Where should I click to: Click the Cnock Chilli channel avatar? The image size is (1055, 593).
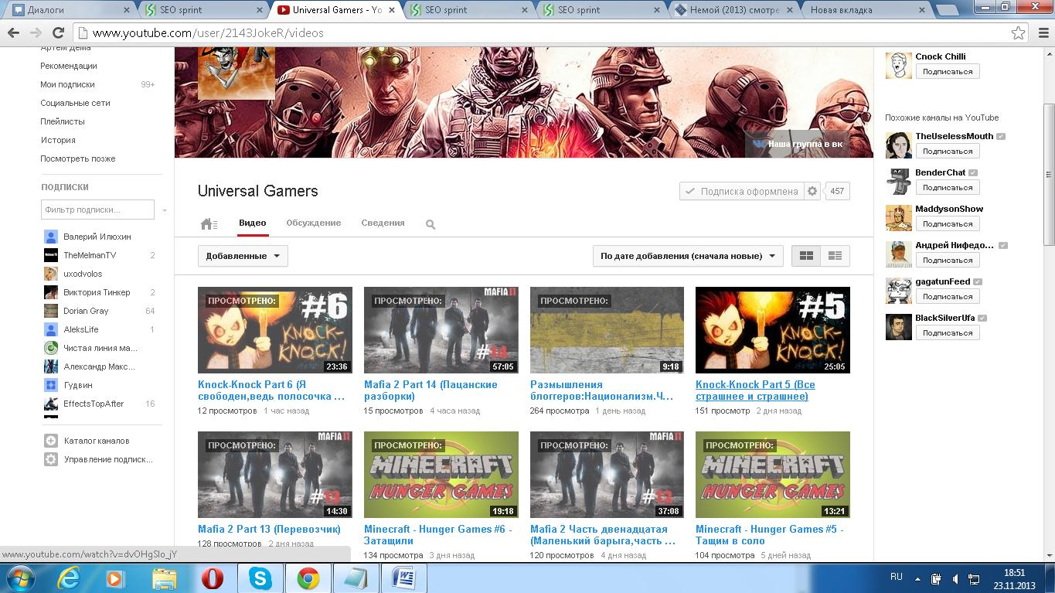click(x=898, y=65)
